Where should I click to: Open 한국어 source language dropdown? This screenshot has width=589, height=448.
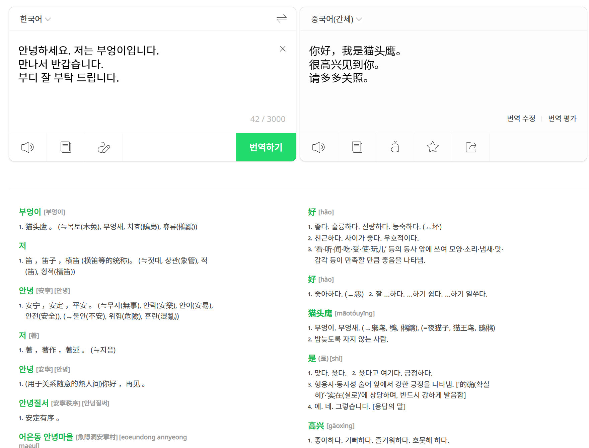coord(35,19)
